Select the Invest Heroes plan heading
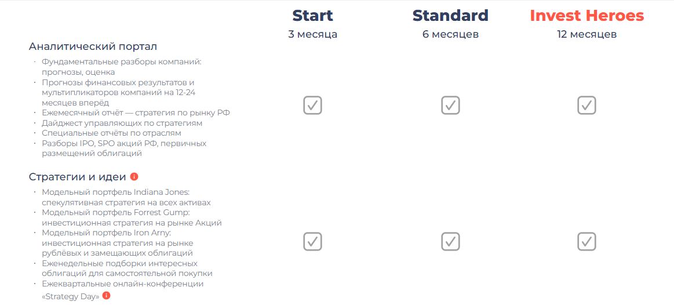This screenshot has height=305, width=674. pos(586,16)
